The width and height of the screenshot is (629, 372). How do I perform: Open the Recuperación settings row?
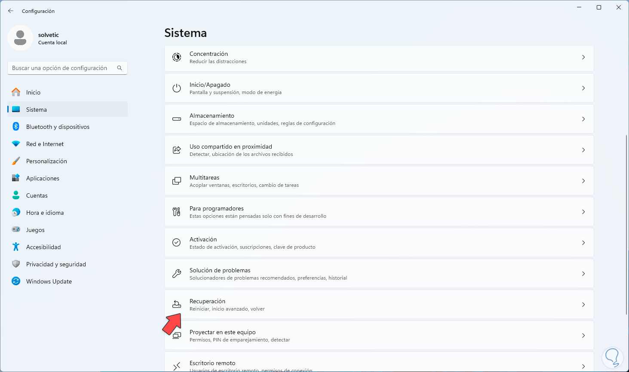point(378,305)
